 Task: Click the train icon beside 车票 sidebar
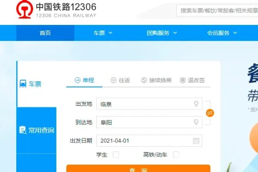point(23,83)
